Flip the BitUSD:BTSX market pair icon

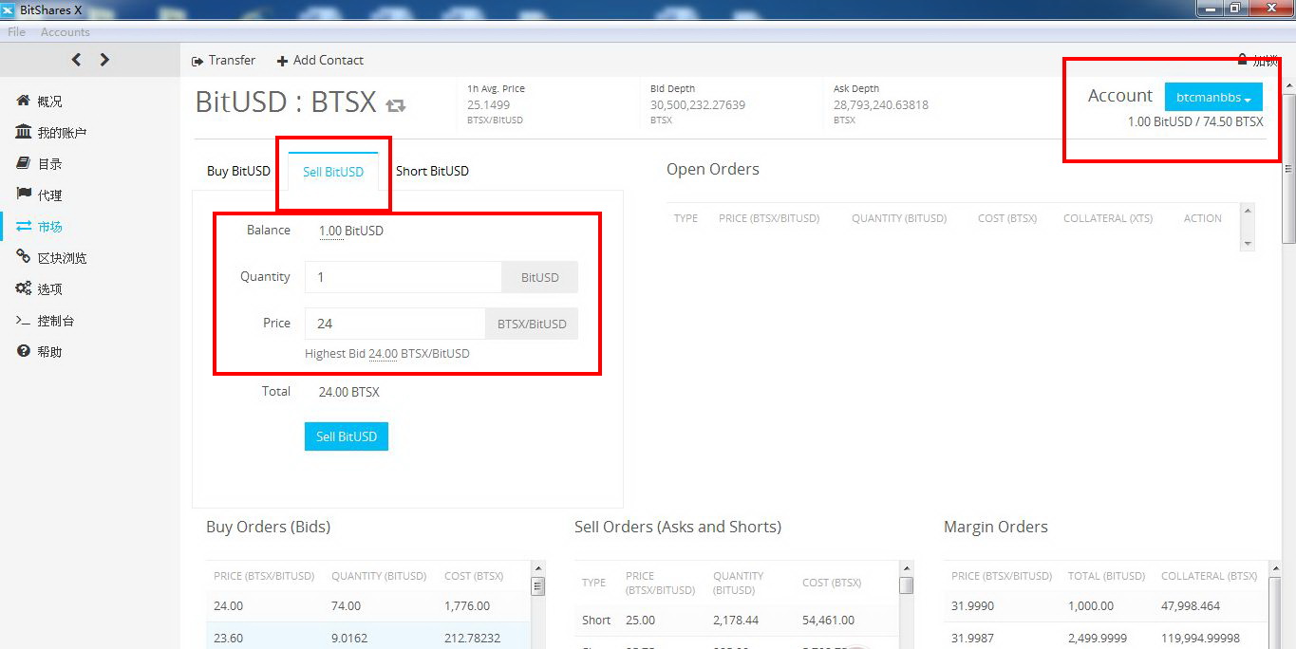(x=396, y=104)
